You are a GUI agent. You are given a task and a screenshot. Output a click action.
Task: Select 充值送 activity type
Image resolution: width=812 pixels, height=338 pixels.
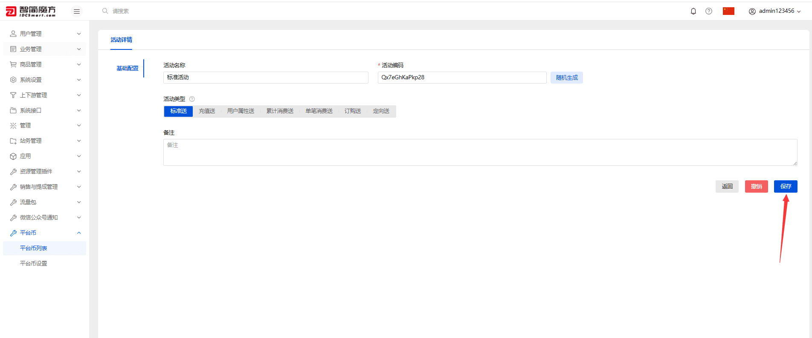tap(207, 111)
